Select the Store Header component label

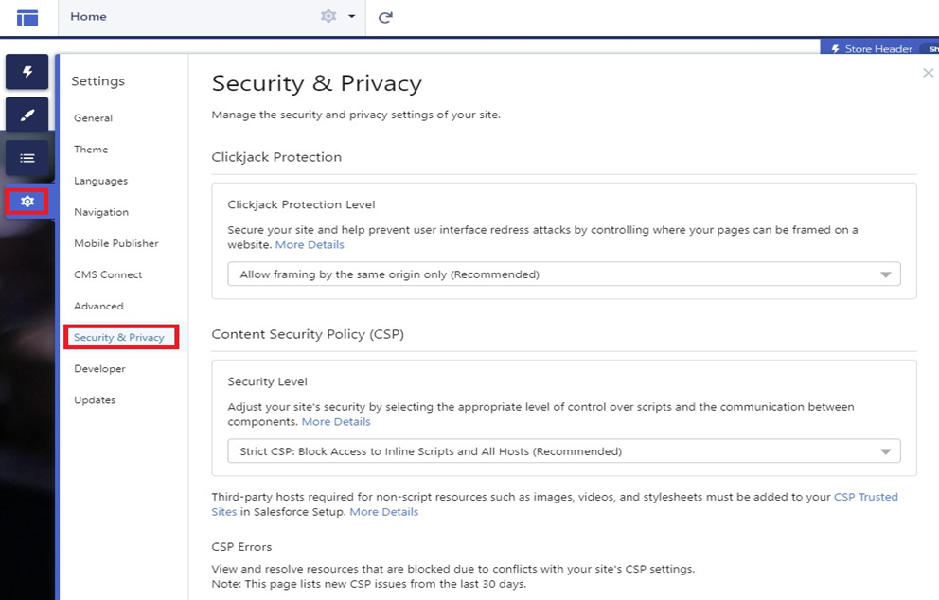(x=877, y=48)
